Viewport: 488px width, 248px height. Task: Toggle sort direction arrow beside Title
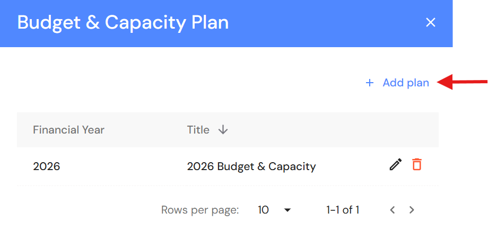(223, 130)
